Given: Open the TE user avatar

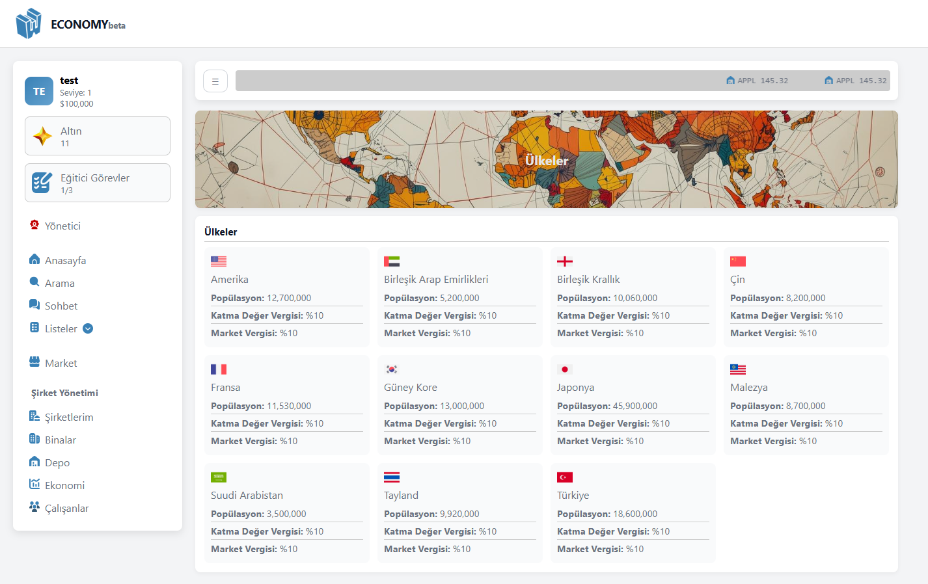Looking at the screenshot, I should click(x=39, y=91).
